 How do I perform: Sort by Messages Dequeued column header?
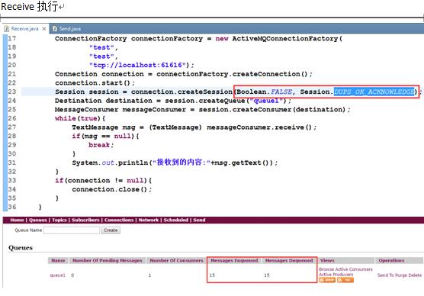289,260
